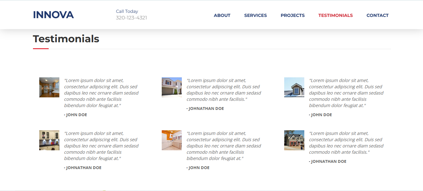The height and width of the screenshot is (191, 423).
Task: Click the quote text beside the beige garage house
Action: click(224, 90)
